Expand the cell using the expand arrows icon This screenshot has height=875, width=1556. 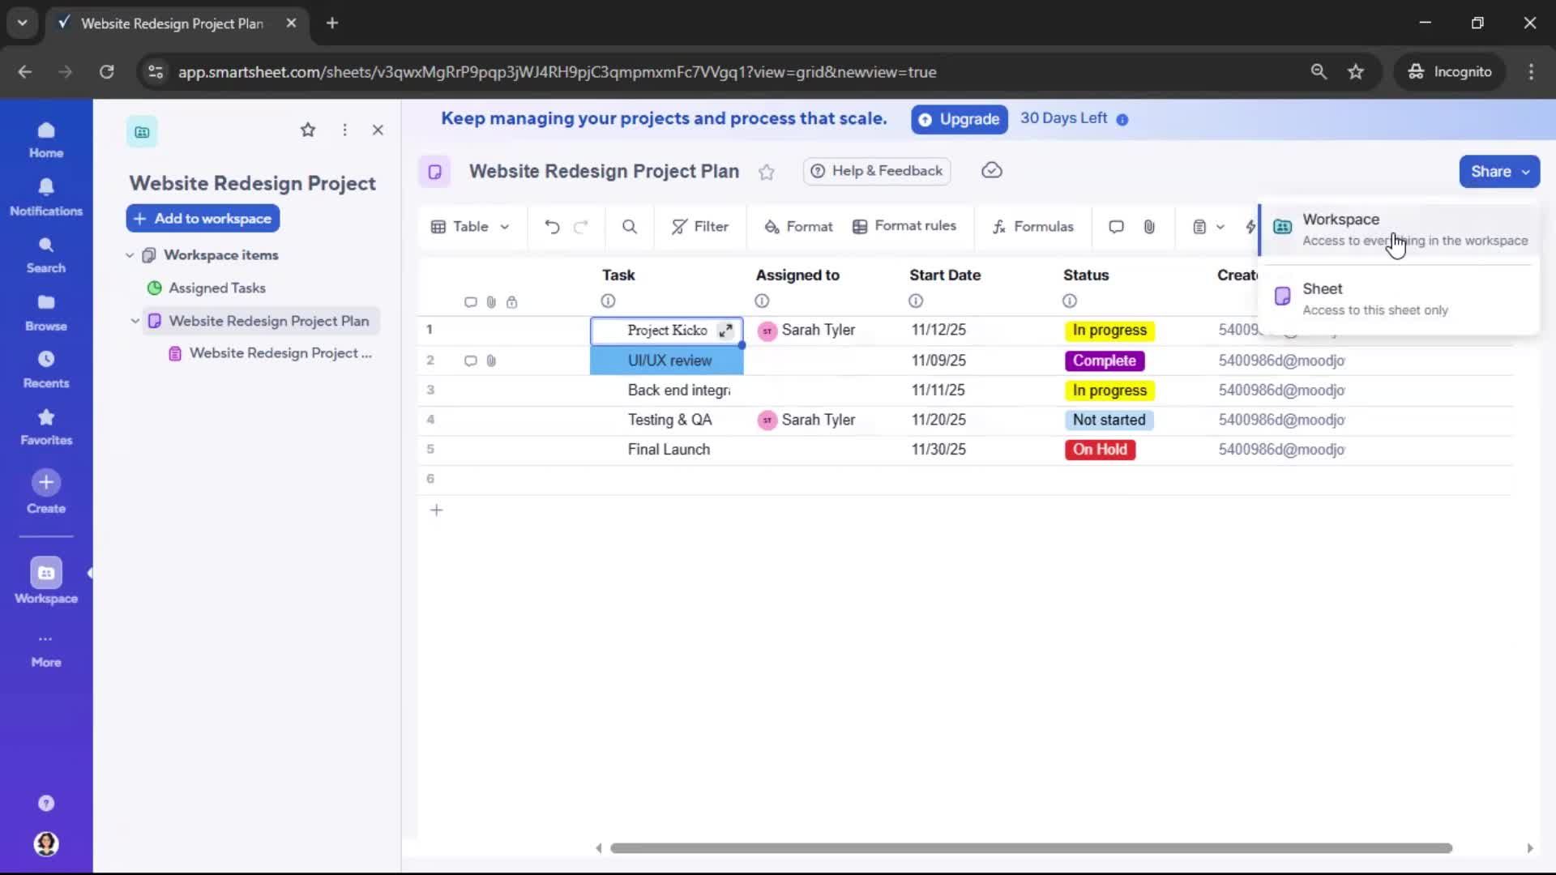(725, 331)
